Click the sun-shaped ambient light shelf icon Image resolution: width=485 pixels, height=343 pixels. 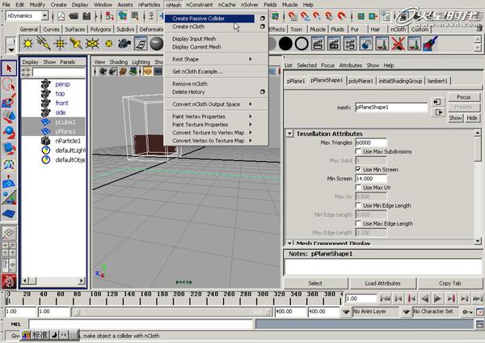click(27, 44)
